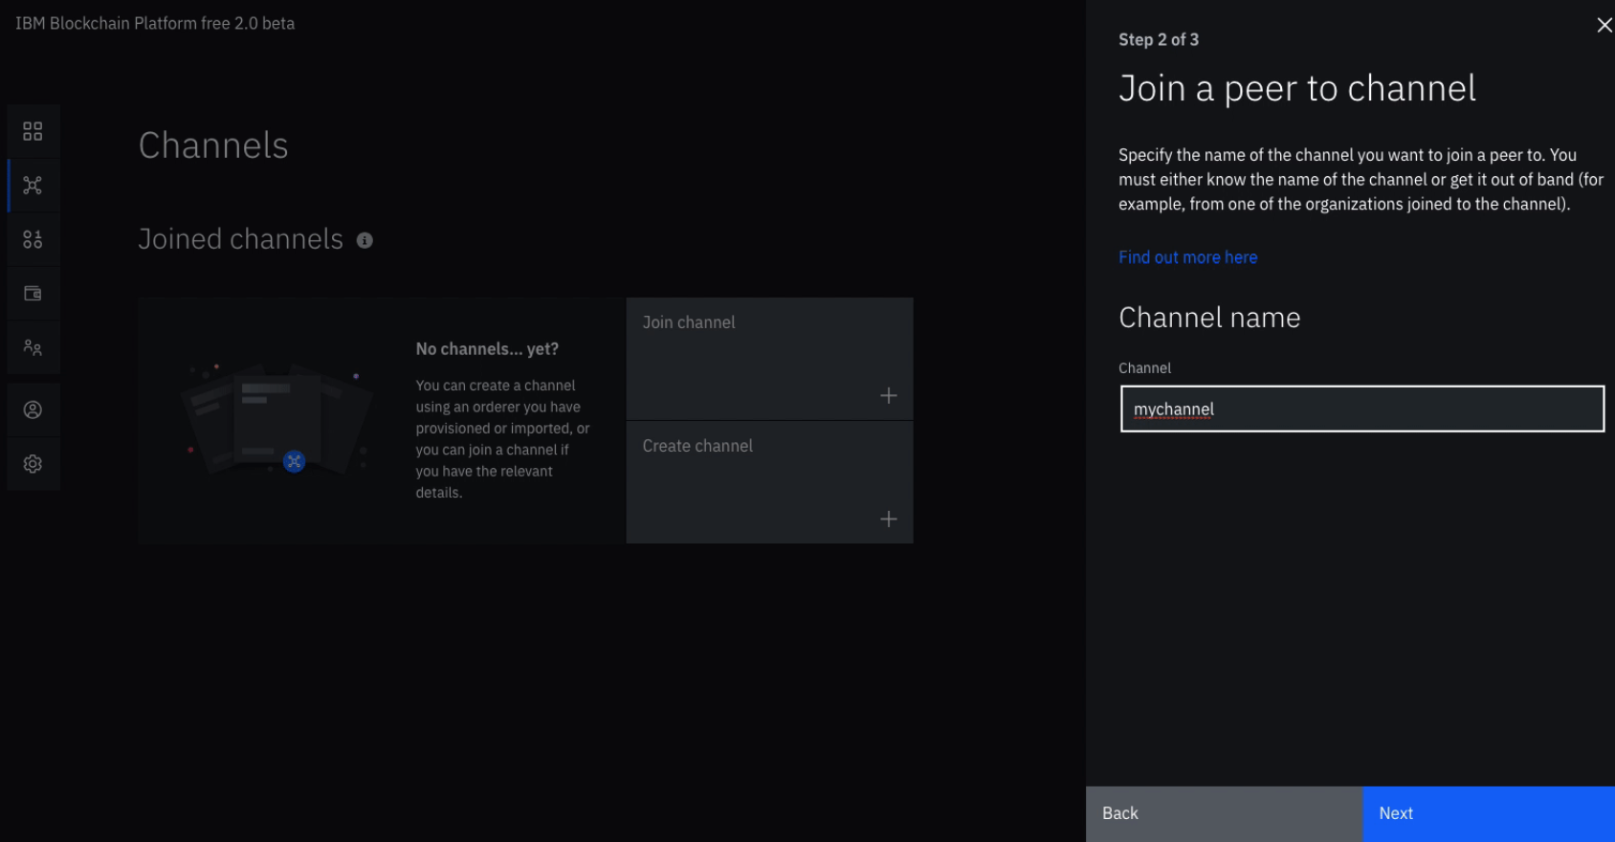Click the IBM Blockchain Platform header title
The image size is (1615, 842).
click(155, 23)
